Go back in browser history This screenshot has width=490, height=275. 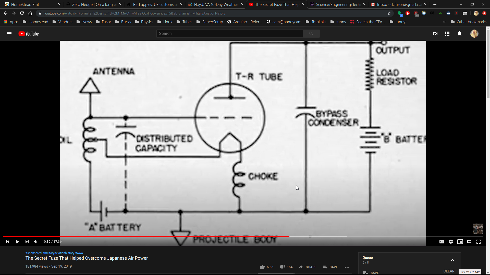coord(6,13)
